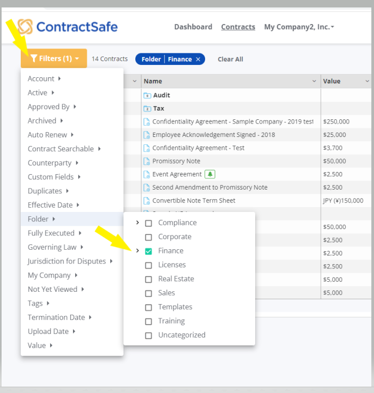Check the Templates folder checkbox
Viewport: 374px width, 393px height.
149,307
